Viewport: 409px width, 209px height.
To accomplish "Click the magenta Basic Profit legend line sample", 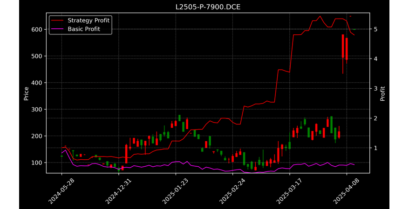I will pyautogui.click(x=57, y=29).
